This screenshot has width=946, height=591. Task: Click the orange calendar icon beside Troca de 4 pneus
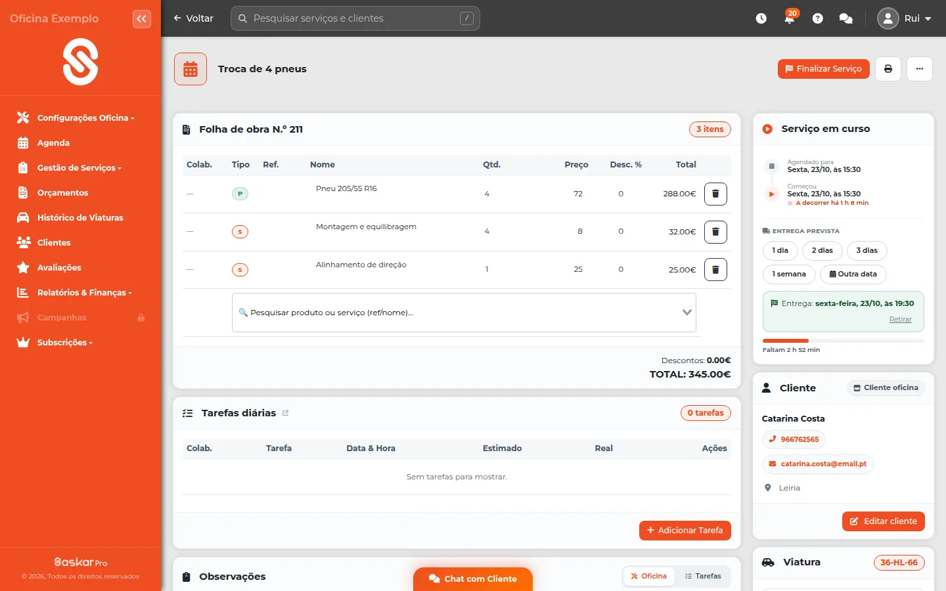(x=191, y=69)
